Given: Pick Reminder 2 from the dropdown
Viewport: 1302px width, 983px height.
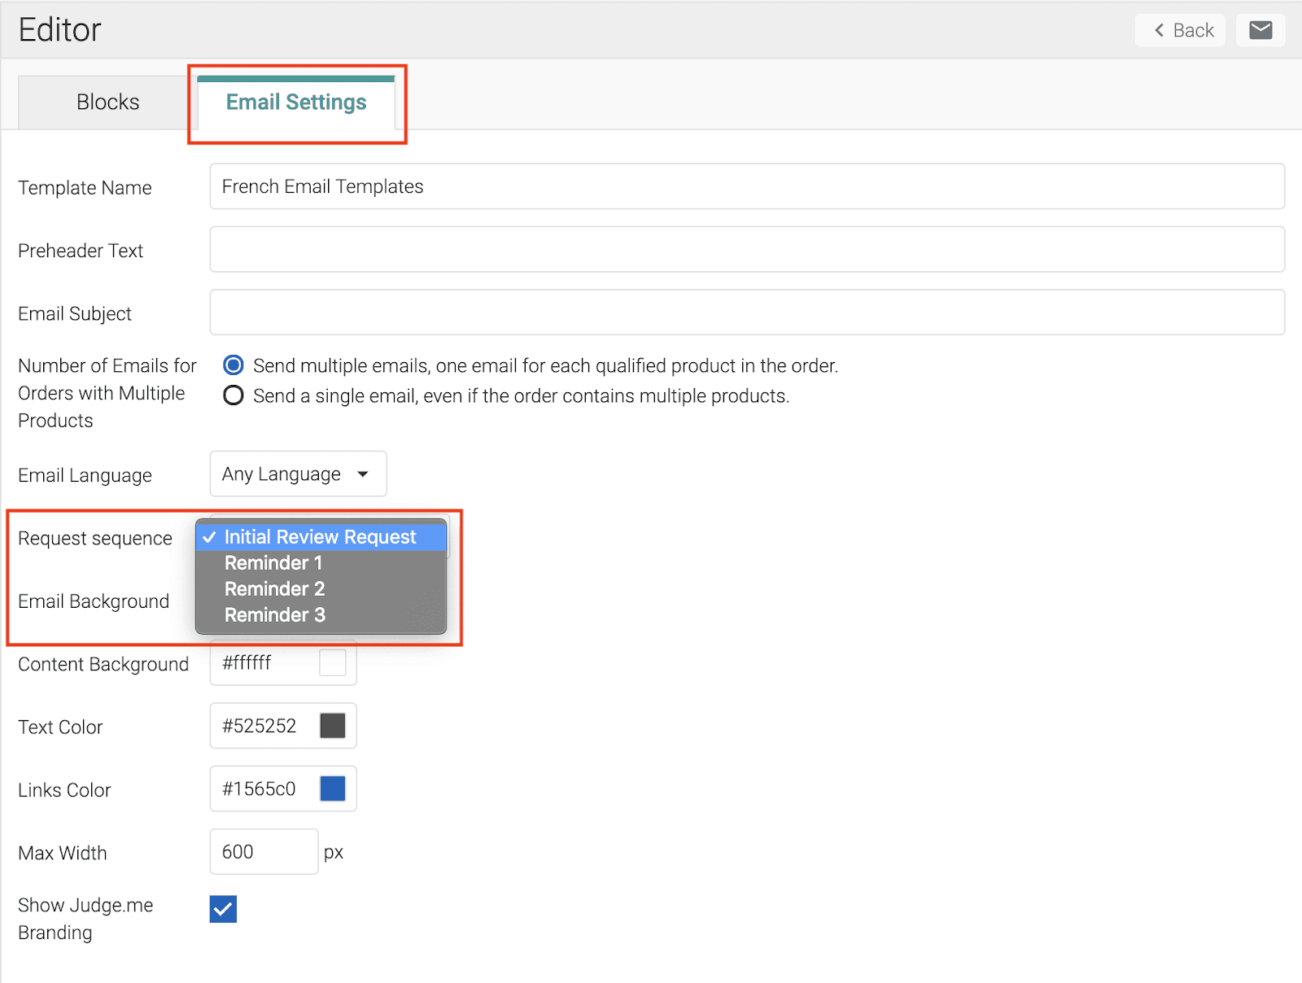Looking at the screenshot, I should coord(274,589).
